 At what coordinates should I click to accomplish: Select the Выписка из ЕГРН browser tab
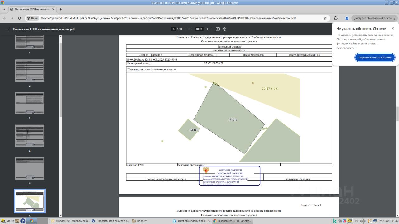tap(32, 9)
